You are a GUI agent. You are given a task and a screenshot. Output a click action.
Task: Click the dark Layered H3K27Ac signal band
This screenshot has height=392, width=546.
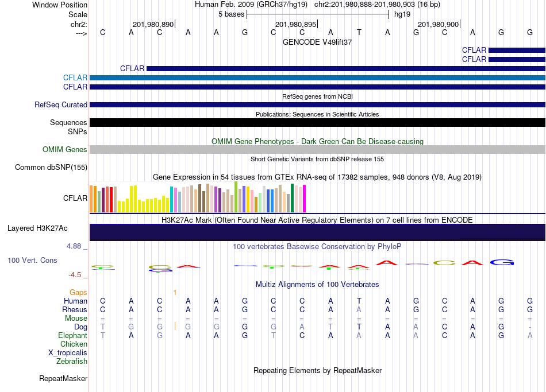317,232
